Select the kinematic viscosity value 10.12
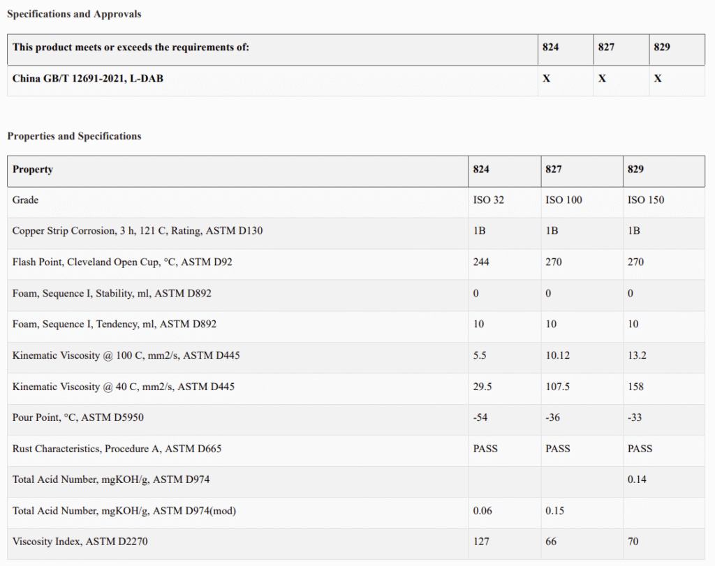The width and height of the screenshot is (715, 566). [x=558, y=355]
